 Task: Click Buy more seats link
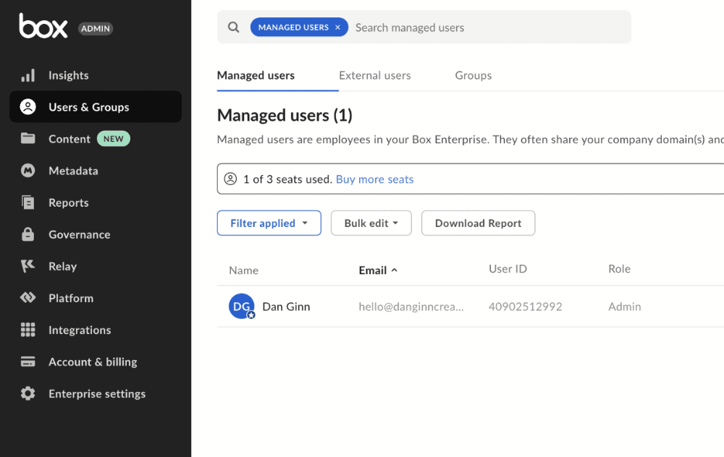point(374,179)
